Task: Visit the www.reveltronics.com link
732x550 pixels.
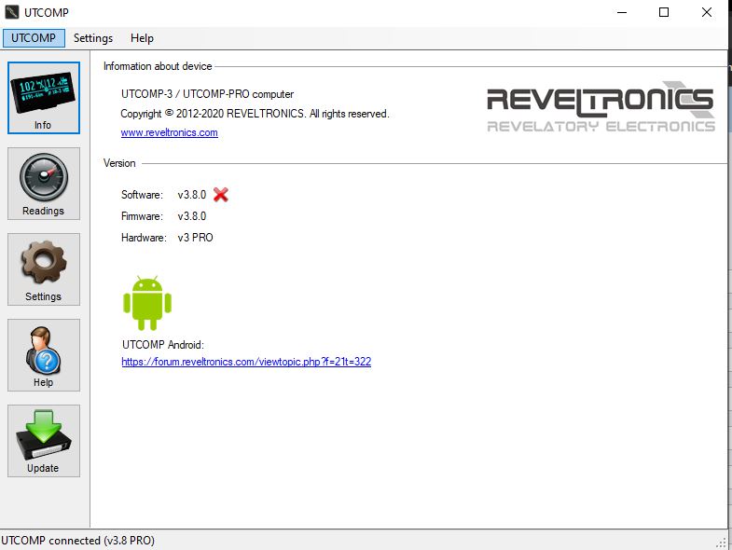Action: click(x=169, y=132)
